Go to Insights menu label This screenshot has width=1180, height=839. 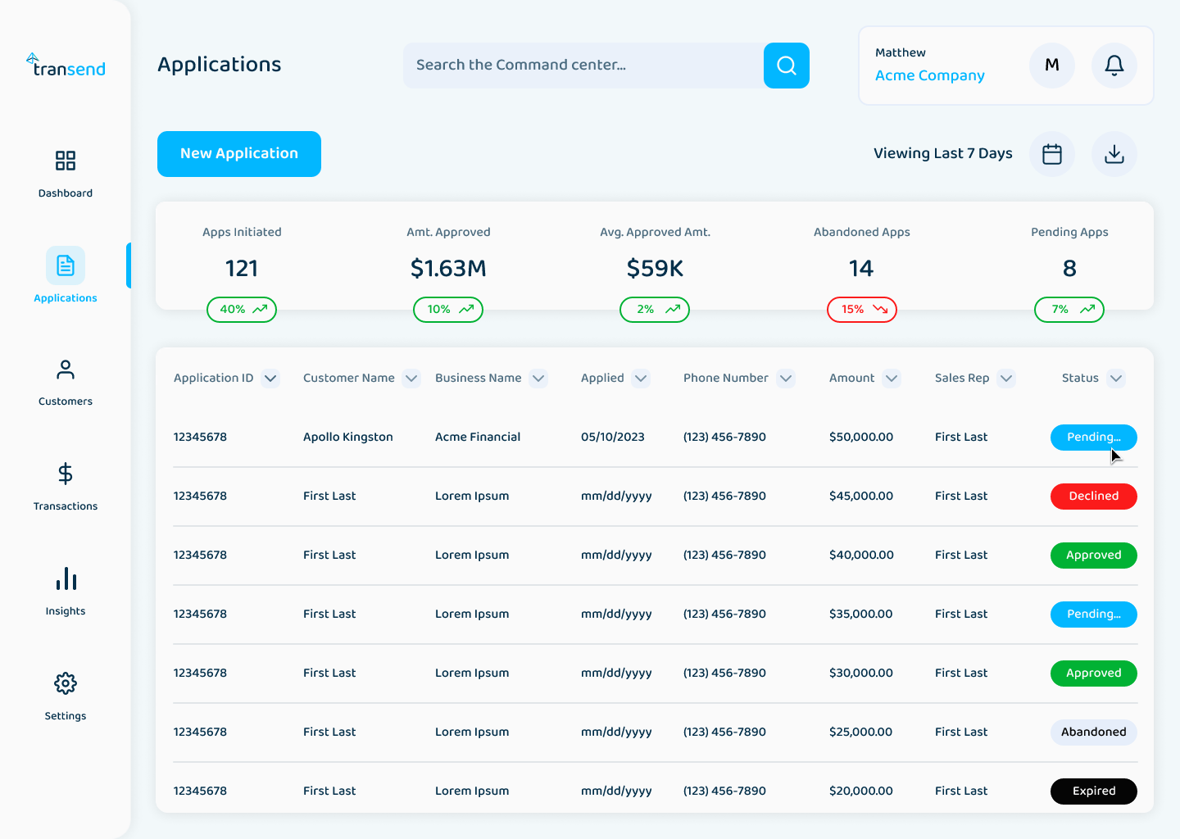(x=66, y=611)
